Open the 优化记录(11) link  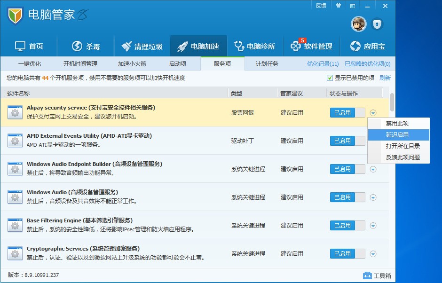tap(323, 64)
